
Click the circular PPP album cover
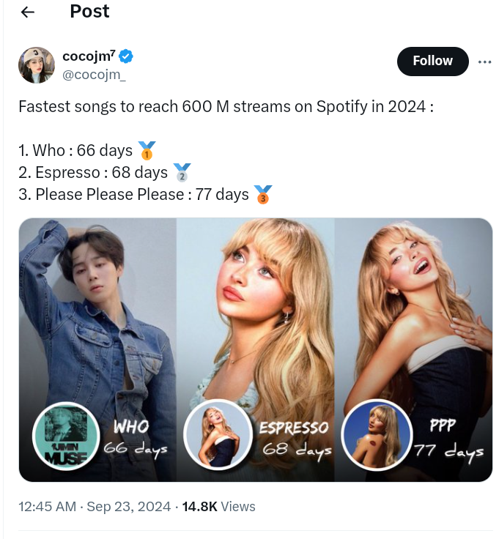pyautogui.click(x=377, y=434)
